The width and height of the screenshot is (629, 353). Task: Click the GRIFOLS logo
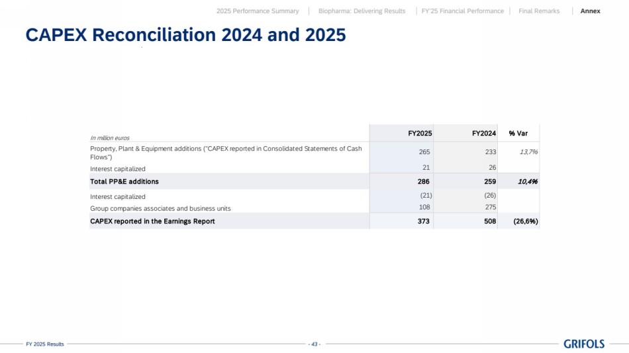584,344
